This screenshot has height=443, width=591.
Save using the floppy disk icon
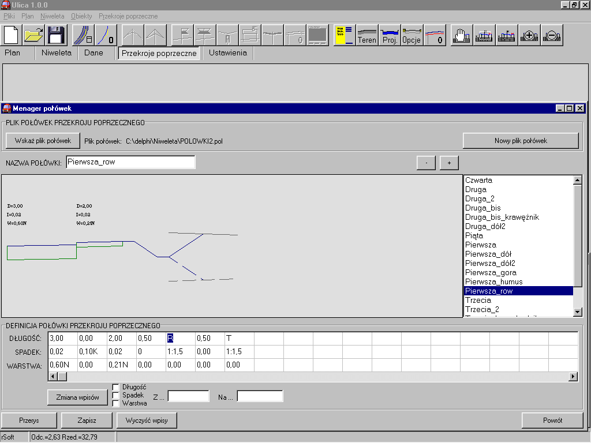pos(56,35)
